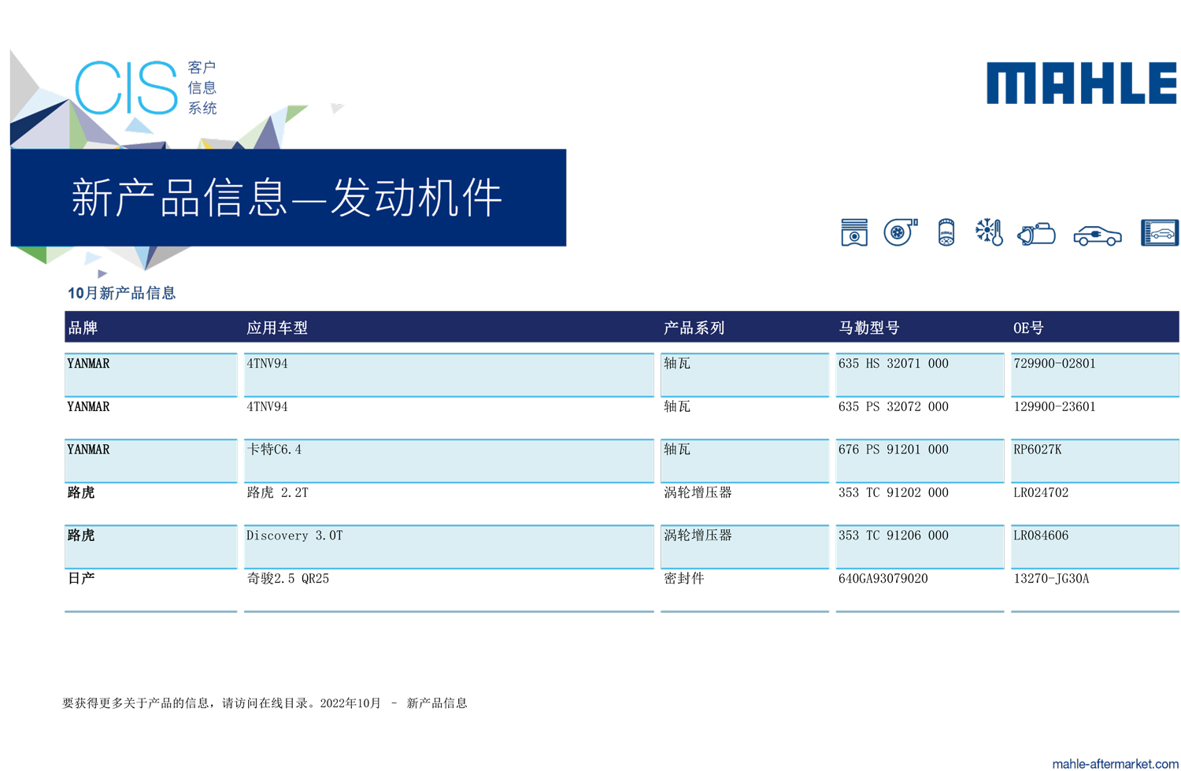
Task: Select part number 635 HS 32071 000
Action: click(x=894, y=364)
